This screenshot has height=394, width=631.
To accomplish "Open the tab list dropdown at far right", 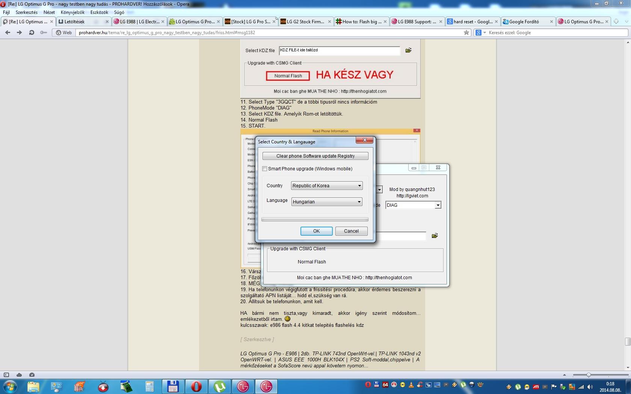I will [626, 21].
